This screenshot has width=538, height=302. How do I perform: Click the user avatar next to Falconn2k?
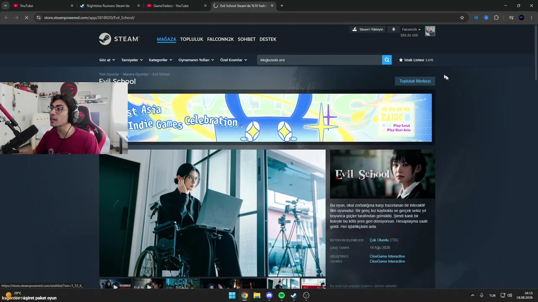(x=430, y=31)
